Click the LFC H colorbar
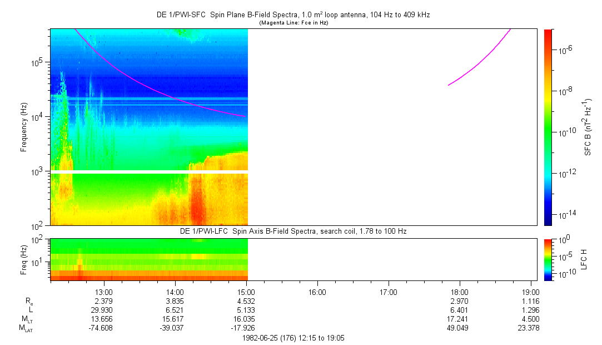Screen dimensions: 602x345 pyautogui.click(x=548, y=260)
